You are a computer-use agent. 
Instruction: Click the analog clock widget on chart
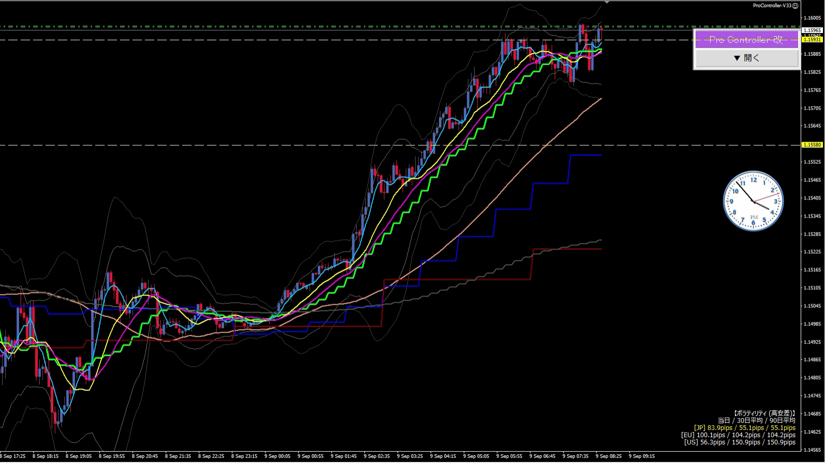(x=753, y=201)
